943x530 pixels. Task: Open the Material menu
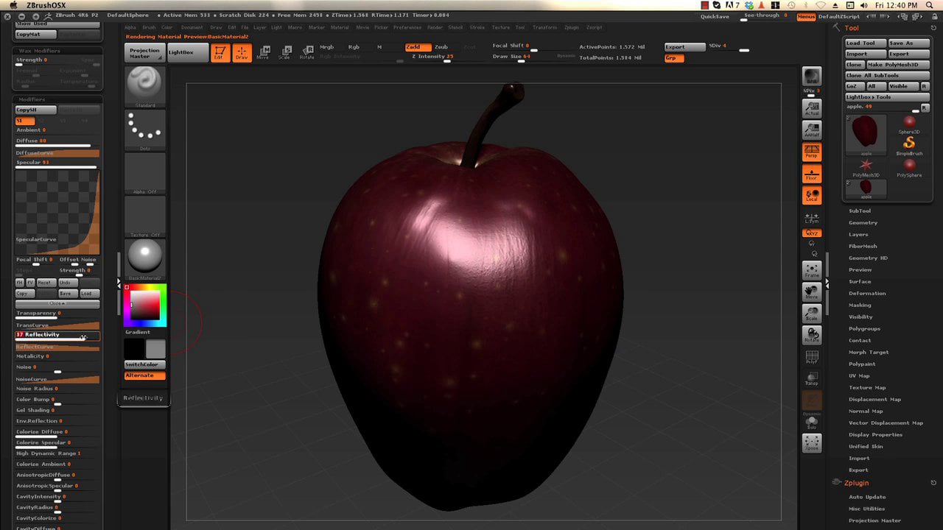pos(340,27)
